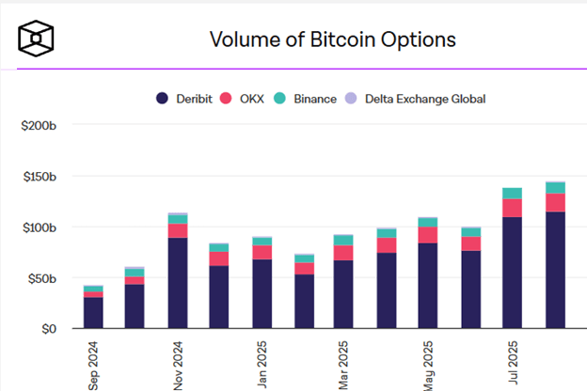This screenshot has height=391, width=587.
Task: Pick OKX segment of May 2025 bar
Action: click(428, 235)
